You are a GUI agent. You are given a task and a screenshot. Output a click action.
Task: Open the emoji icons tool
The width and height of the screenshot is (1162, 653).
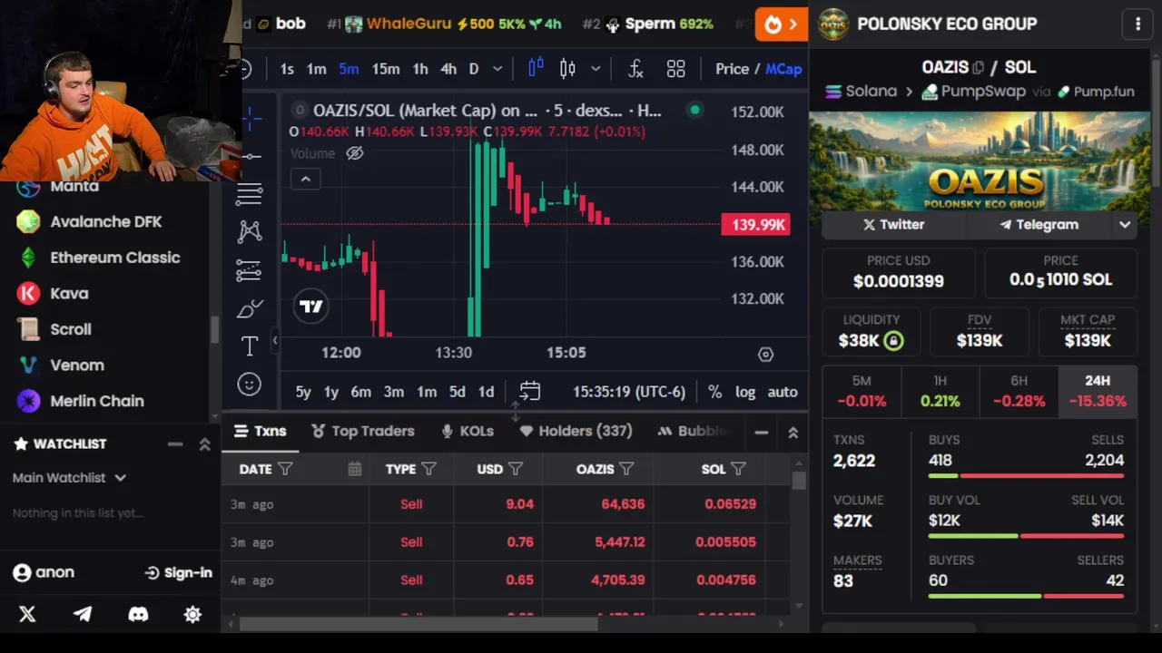click(250, 385)
